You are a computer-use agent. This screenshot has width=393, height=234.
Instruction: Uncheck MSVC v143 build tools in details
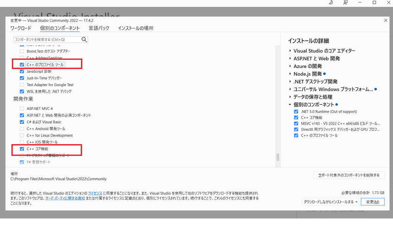pos(296,123)
